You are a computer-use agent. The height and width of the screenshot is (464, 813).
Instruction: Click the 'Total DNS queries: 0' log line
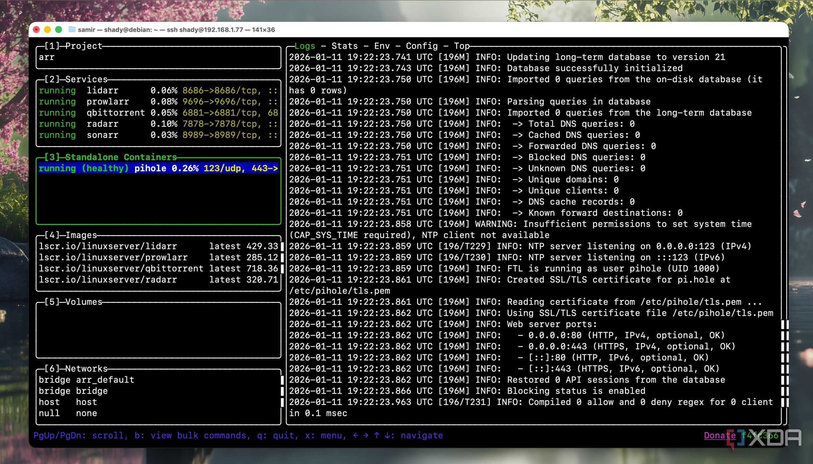(462, 124)
